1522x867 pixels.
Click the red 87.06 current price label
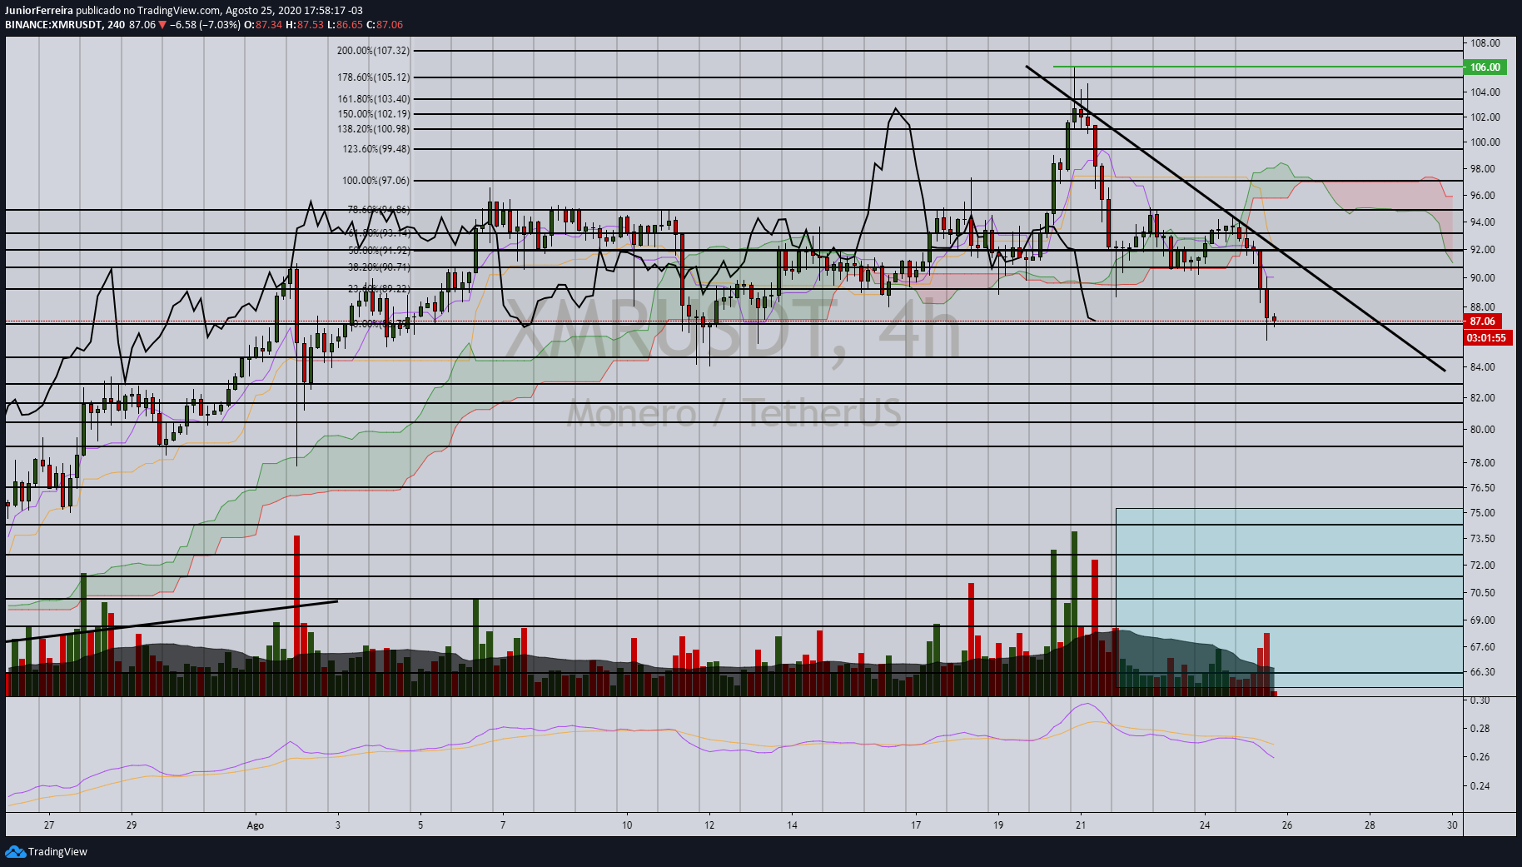pos(1483,321)
